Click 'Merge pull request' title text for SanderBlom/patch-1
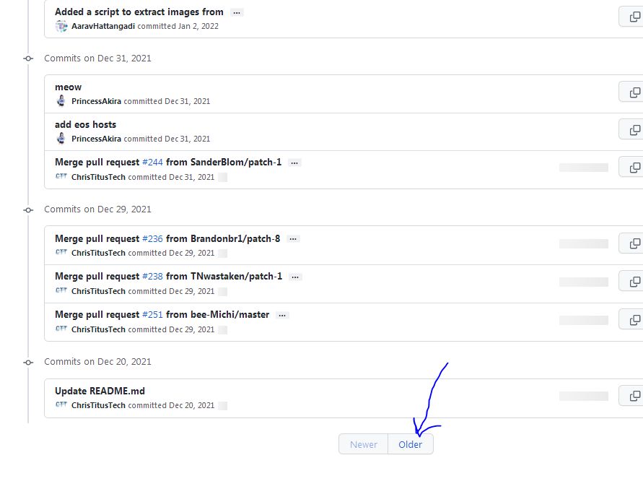Viewport: 643px width, 489px height. tap(97, 163)
